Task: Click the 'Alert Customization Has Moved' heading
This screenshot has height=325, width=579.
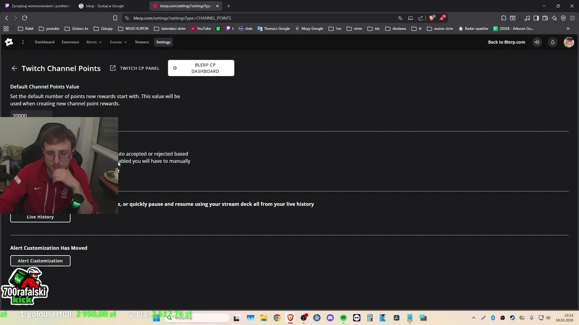Action: [x=49, y=248]
